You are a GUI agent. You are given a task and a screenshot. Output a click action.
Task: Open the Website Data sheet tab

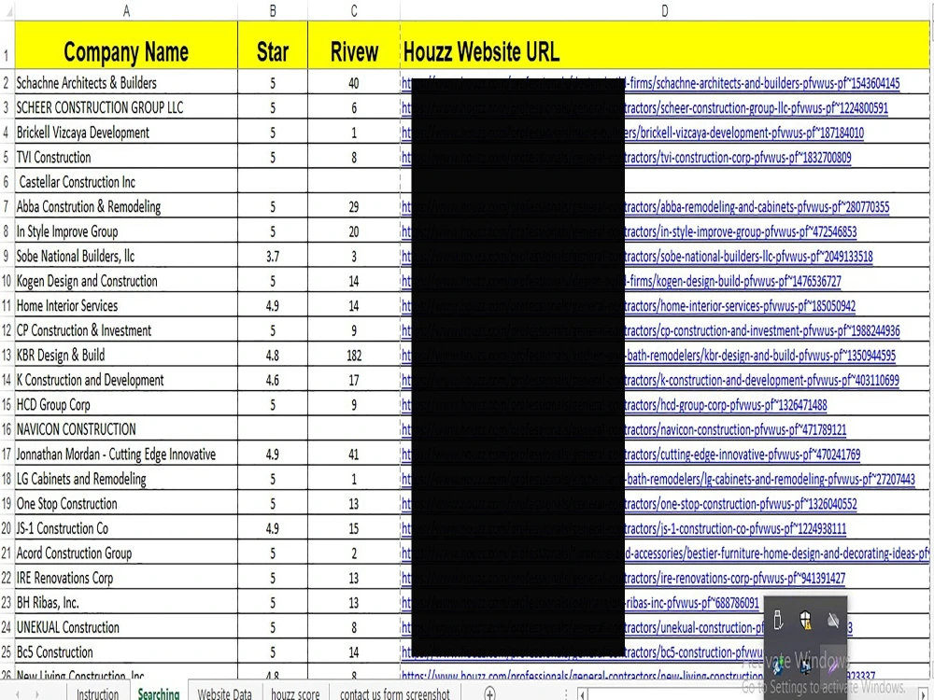224,693
